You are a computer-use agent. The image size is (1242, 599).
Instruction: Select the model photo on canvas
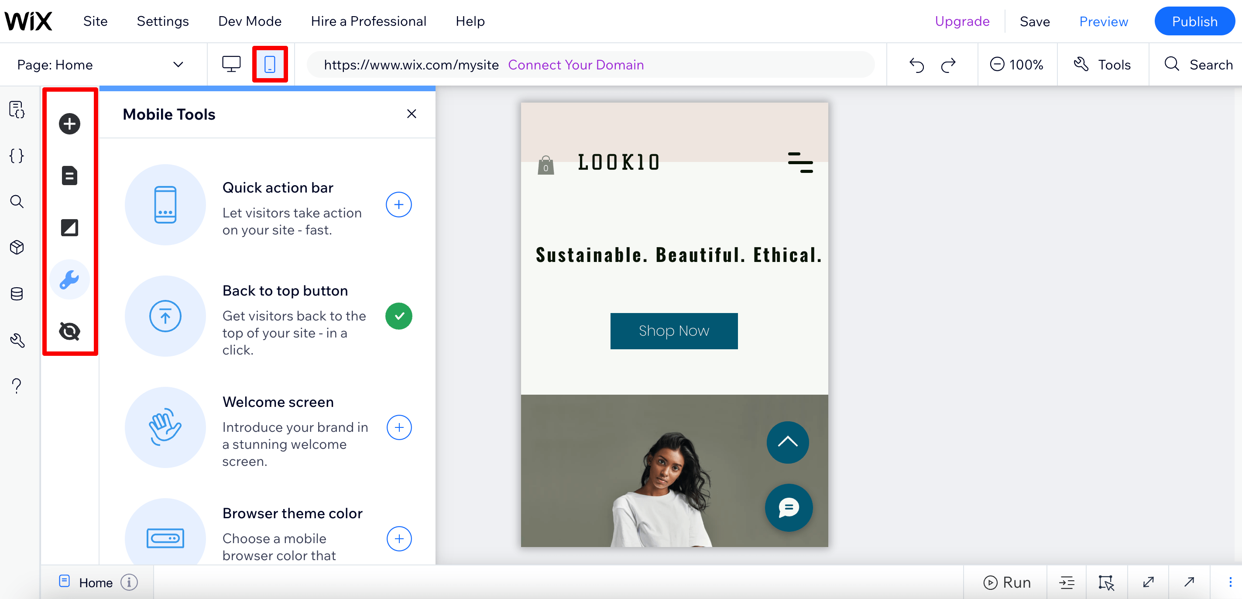675,471
